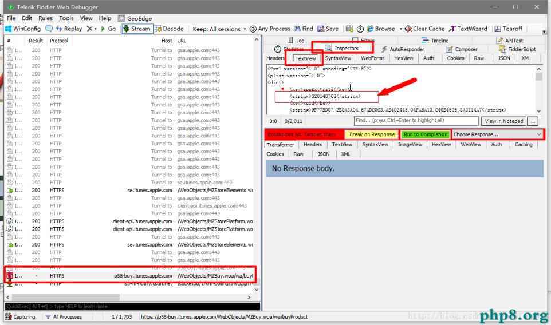
Task: Open the File menu
Action: click(11, 18)
